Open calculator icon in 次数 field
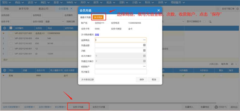Viewport: 240px width, 111px height. pos(144,50)
